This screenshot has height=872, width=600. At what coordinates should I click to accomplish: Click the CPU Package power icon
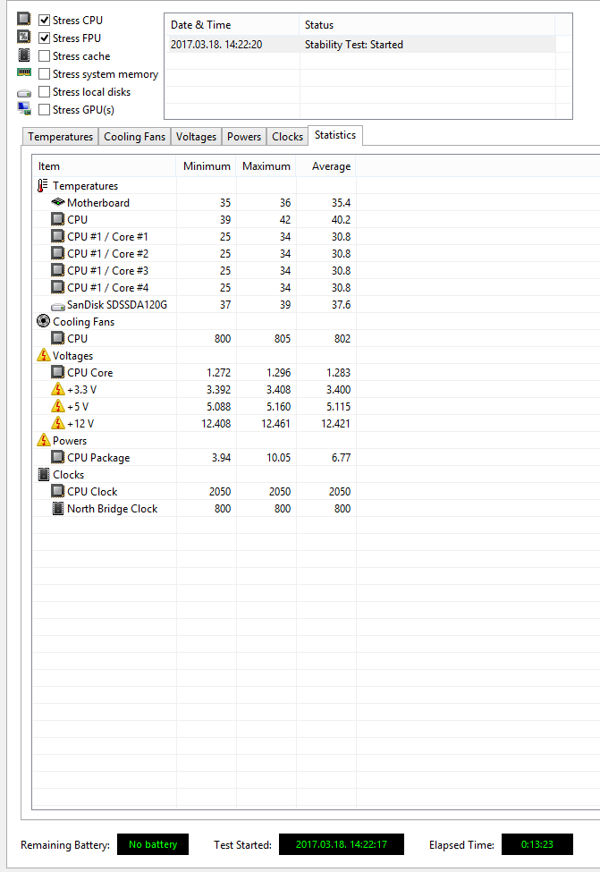click(58, 457)
